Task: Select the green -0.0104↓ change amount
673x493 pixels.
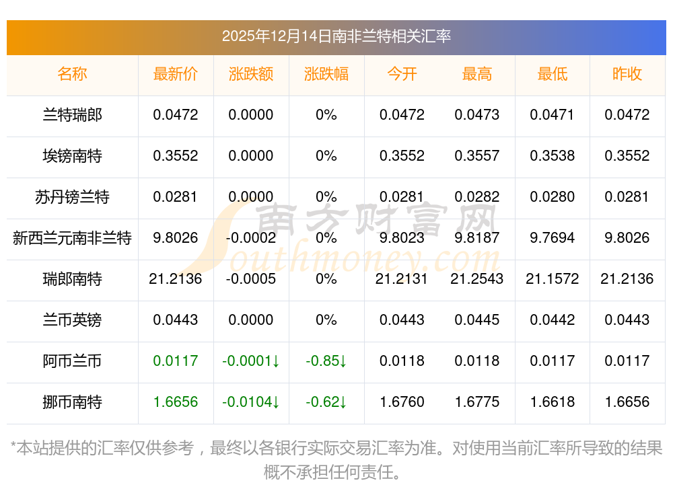Action: (251, 402)
